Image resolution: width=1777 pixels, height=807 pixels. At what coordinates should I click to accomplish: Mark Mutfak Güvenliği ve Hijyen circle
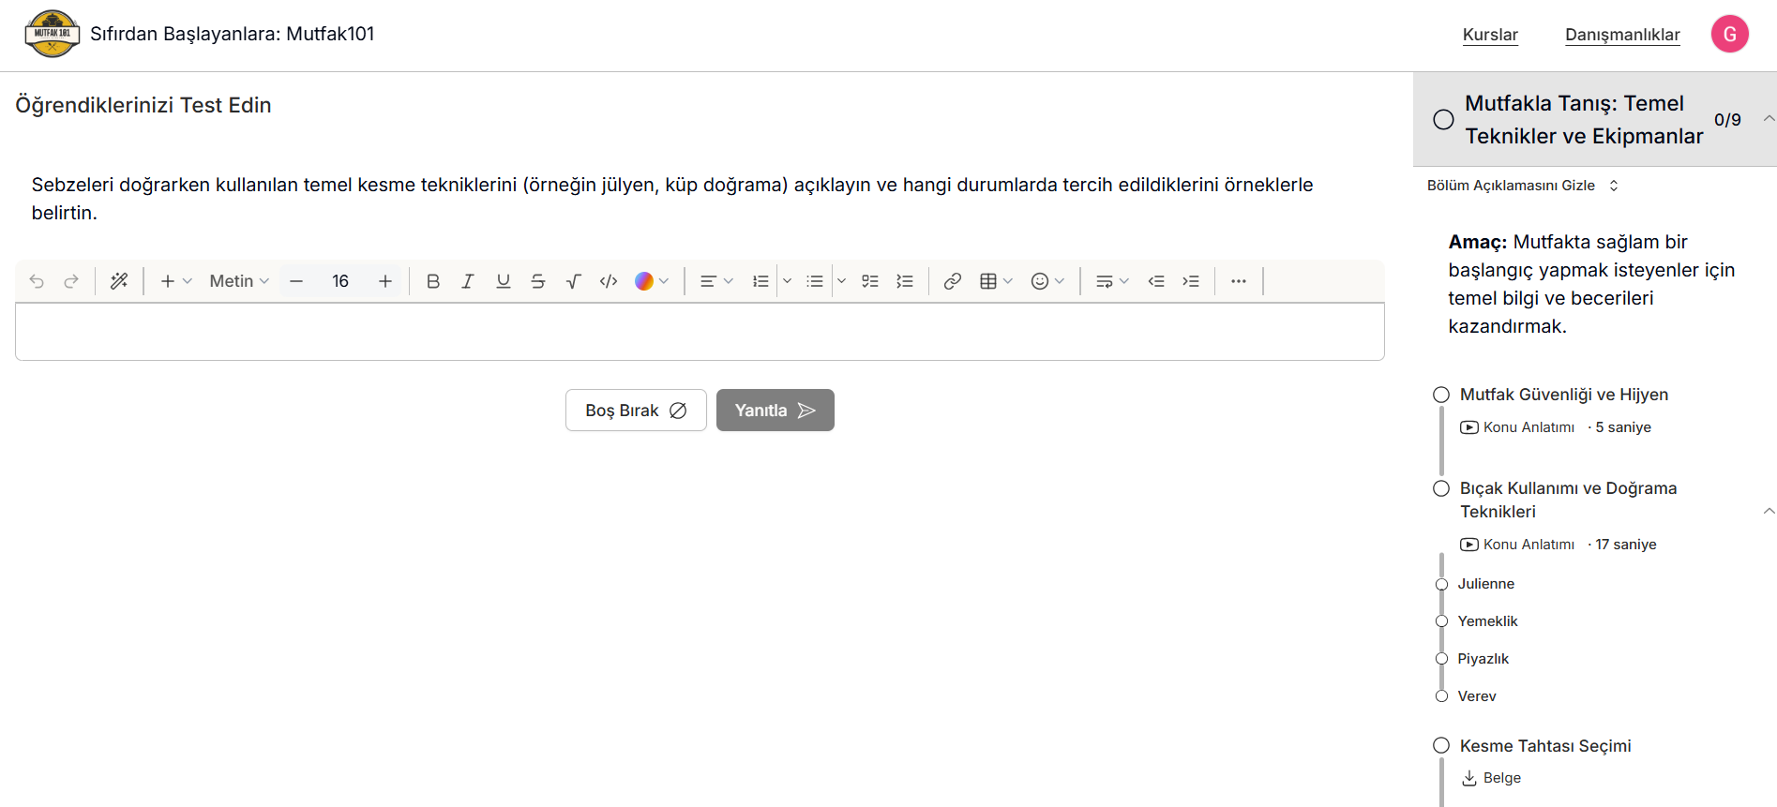tap(1441, 395)
